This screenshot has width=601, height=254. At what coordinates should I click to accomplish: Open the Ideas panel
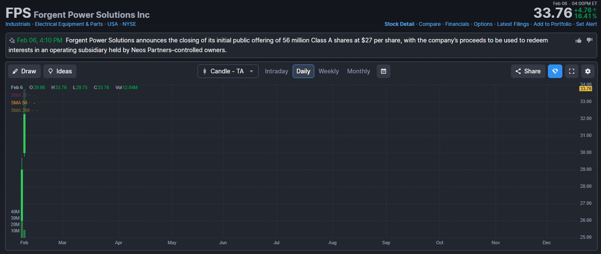click(60, 71)
